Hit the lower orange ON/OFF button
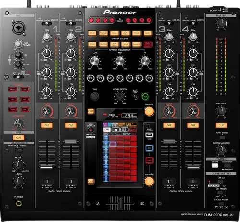The width and height of the screenshot is (240, 222). tap(149, 181)
